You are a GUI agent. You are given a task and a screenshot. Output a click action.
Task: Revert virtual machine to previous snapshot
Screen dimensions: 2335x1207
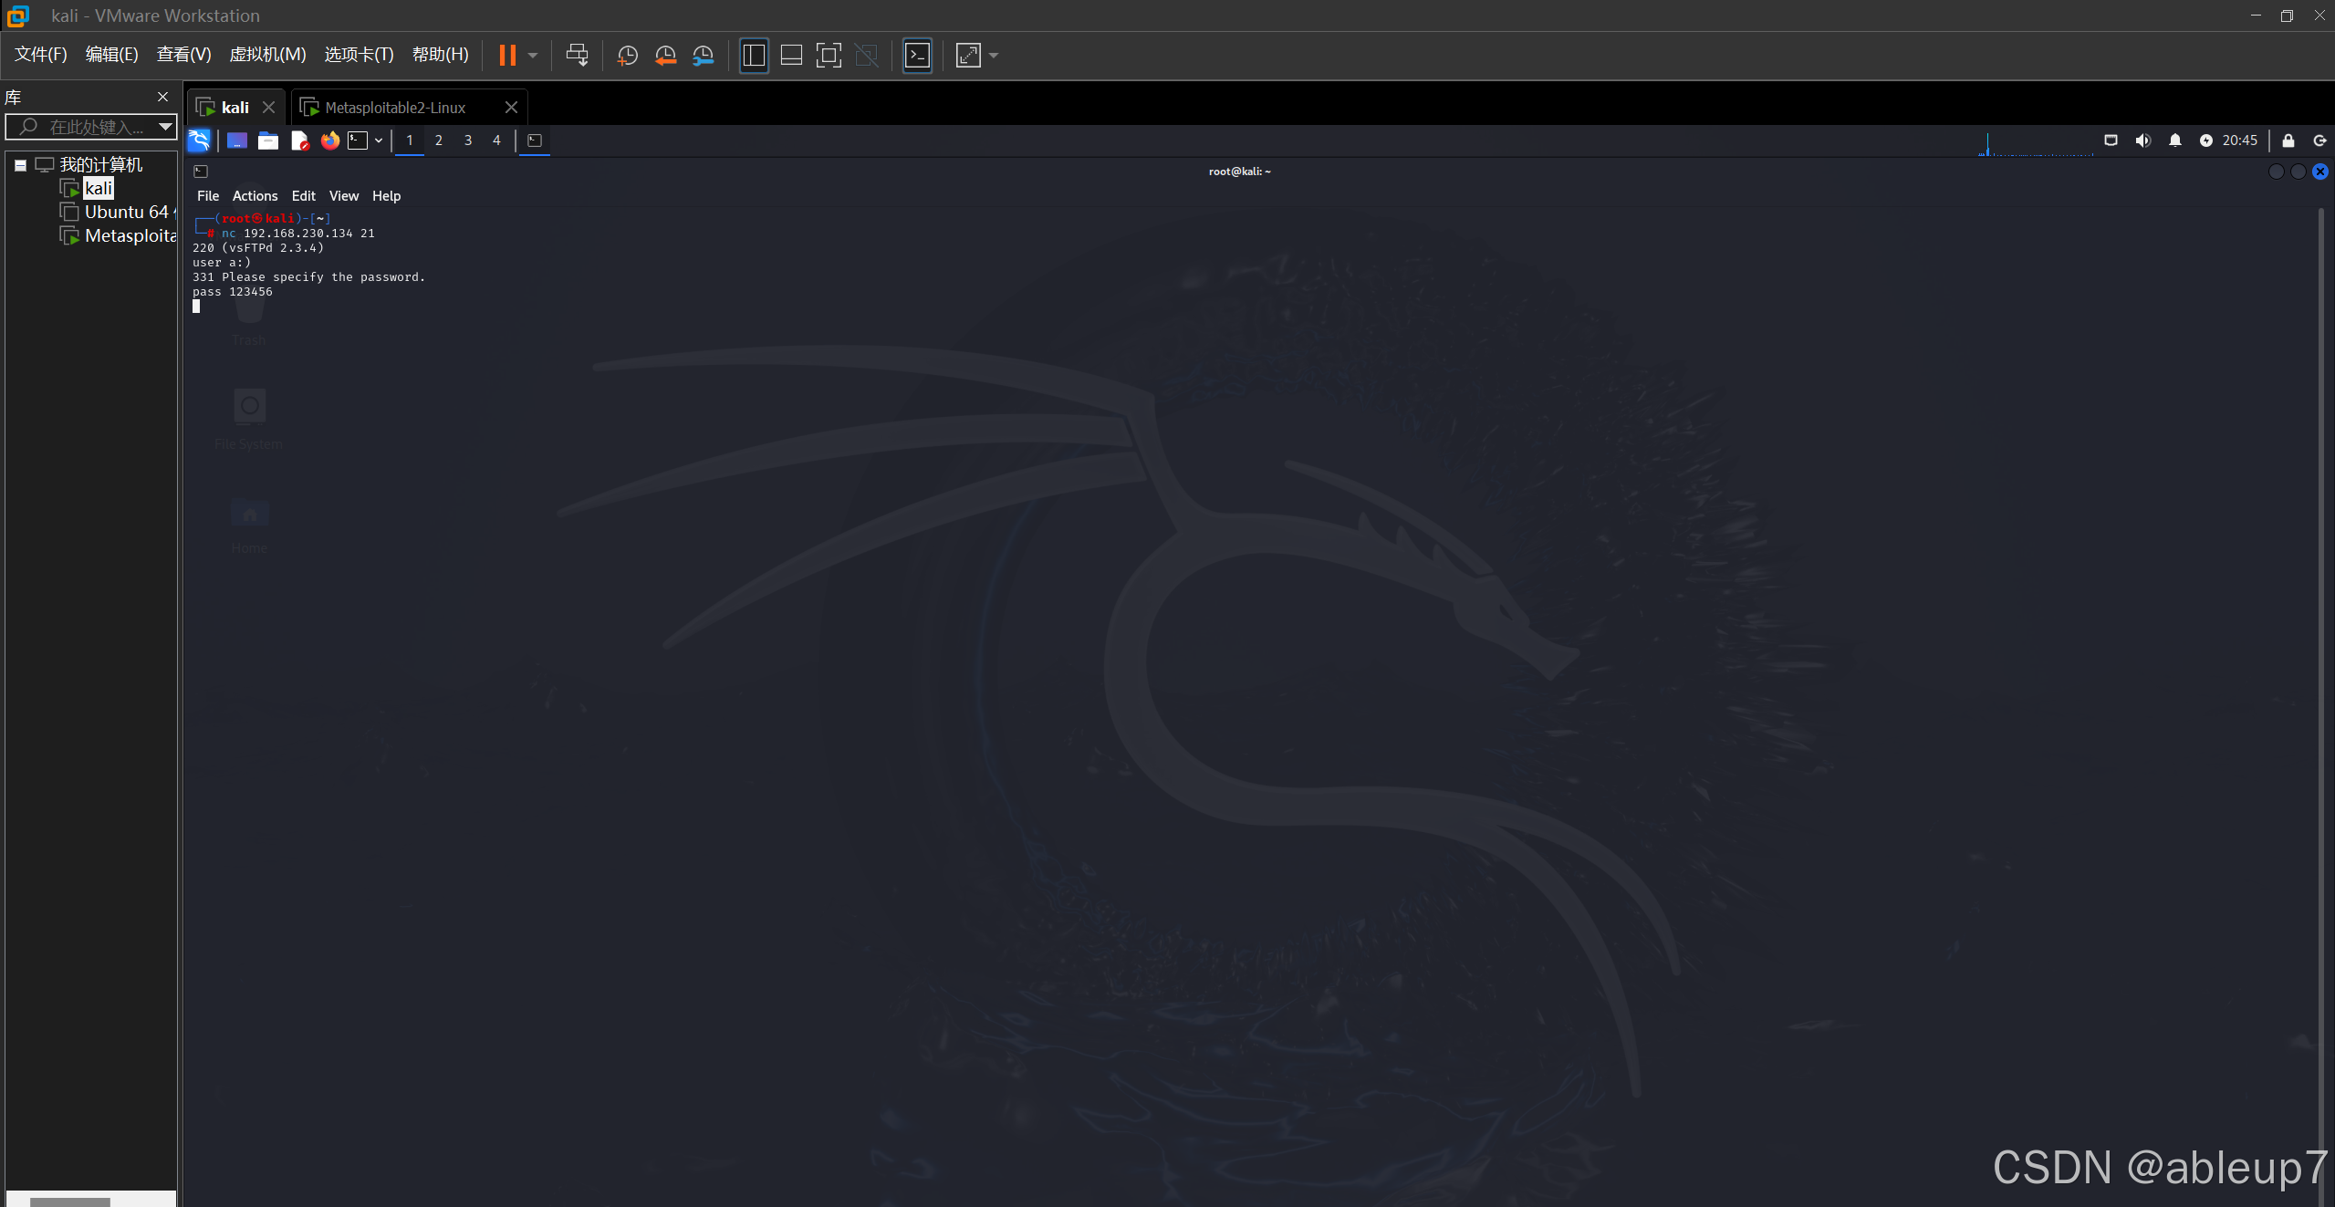(x=665, y=56)
